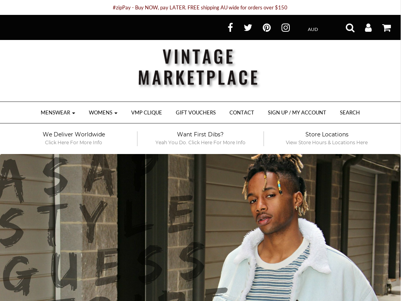The width and height of the screenshot is (401, 301).
Task: Click the Search navigation item
Action: [350, 112]
